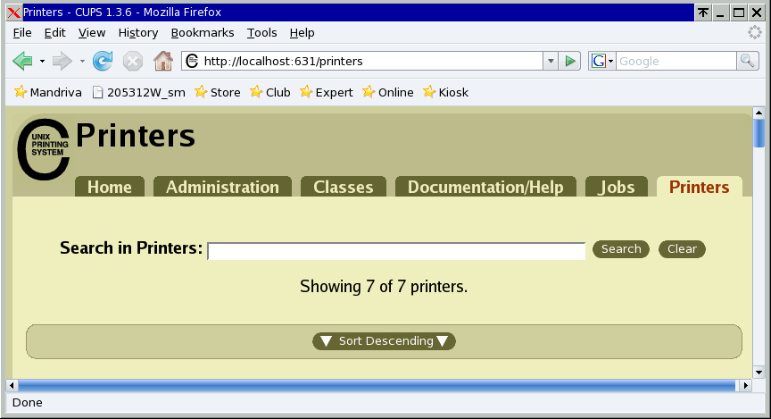Click the Clear button
Screen dimensions: 771x419
point(682,248)
